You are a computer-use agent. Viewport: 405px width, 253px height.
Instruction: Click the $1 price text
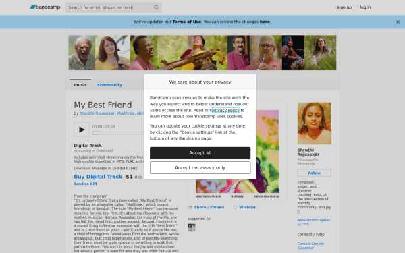(129, 177)
